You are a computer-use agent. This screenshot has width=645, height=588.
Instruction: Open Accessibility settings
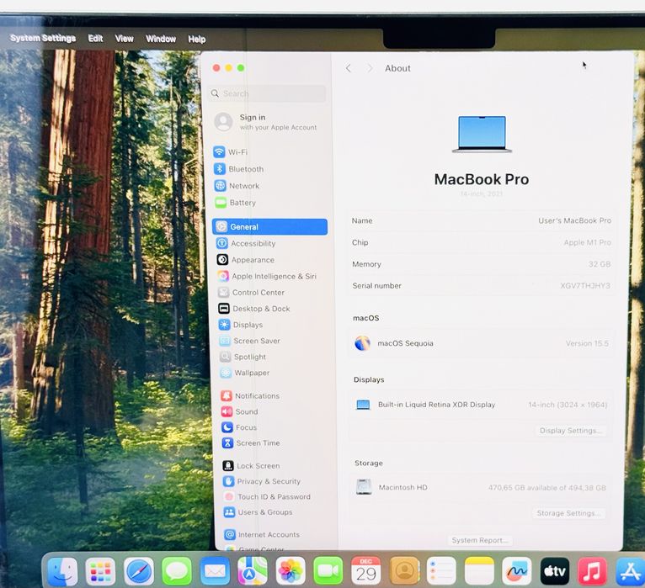click(x=246, y=243)
